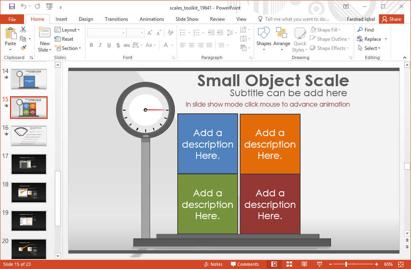Image resolution: width=411 pixels, height=269 pixels.
Task: Toggle Comments pane visibility
Action: pos(245,264)
